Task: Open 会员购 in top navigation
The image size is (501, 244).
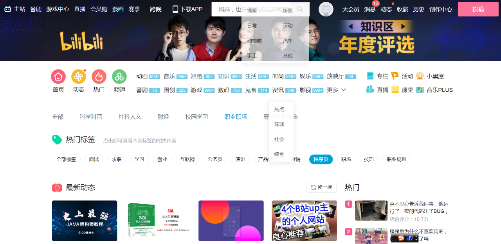Action: [x=99, y=9]
